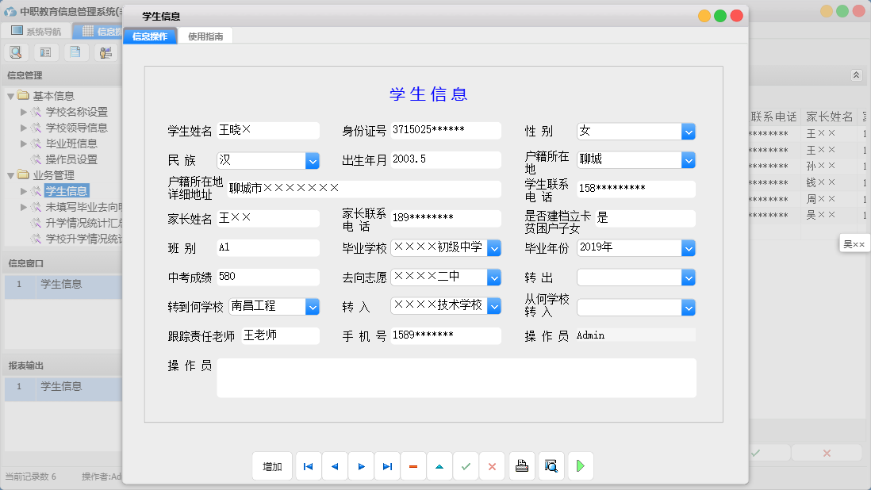Select the magnifier search icon in top toolbar
The image size is (871, 490).
pyautogui.click(x=16, y=52)
